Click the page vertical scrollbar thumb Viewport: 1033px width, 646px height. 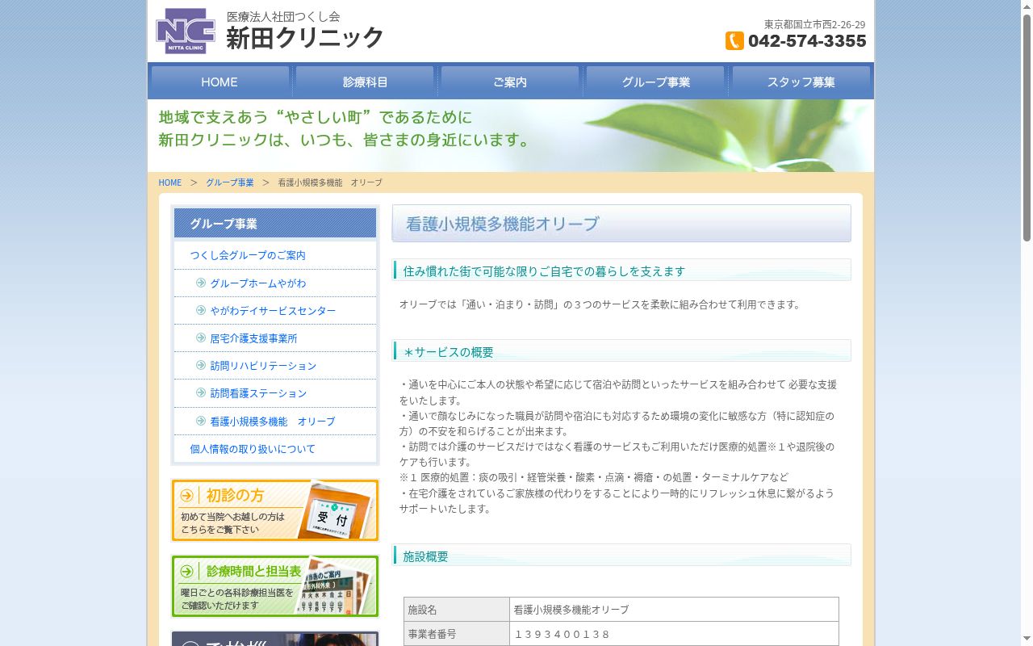(x=1027, y=128)
